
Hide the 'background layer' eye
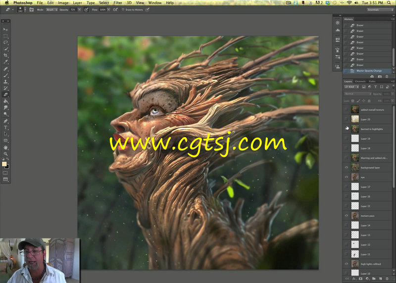point(346,167)
